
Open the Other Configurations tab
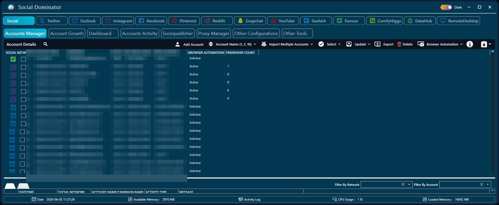pyautogui.click(x=256, y=33)
